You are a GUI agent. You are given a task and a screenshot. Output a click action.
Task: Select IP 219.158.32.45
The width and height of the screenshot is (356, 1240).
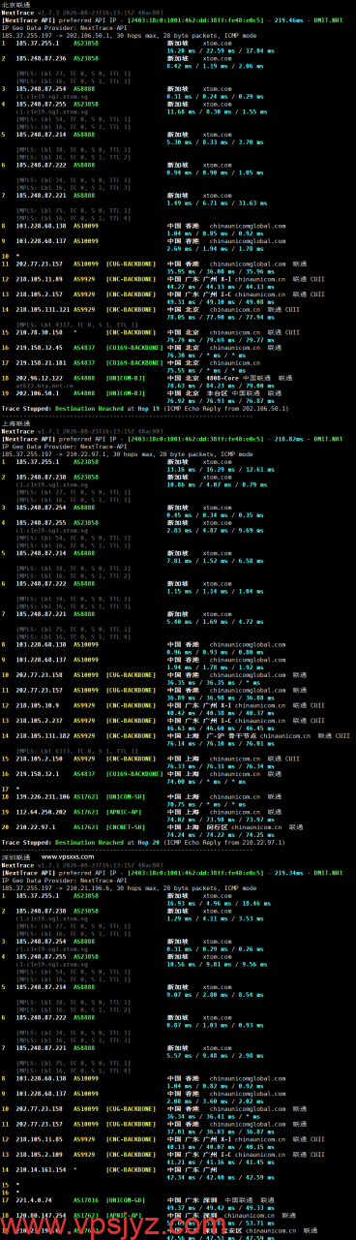[x=38, y=347]
